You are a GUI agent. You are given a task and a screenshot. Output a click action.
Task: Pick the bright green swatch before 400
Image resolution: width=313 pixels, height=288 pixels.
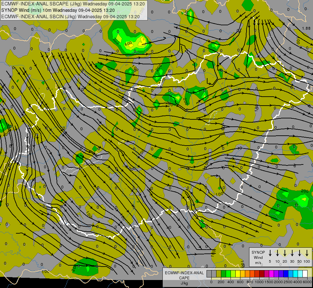point(228,274)
